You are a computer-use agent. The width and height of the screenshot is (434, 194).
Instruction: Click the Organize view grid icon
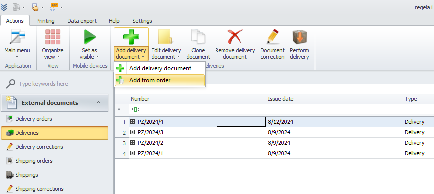click(53, 37)
